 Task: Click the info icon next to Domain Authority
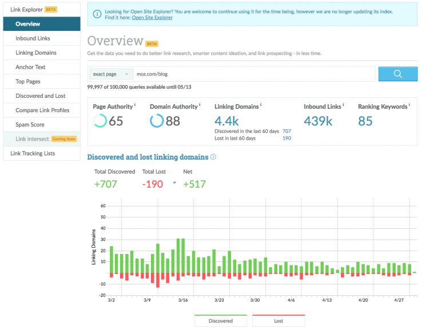click(x=199, y=105)
